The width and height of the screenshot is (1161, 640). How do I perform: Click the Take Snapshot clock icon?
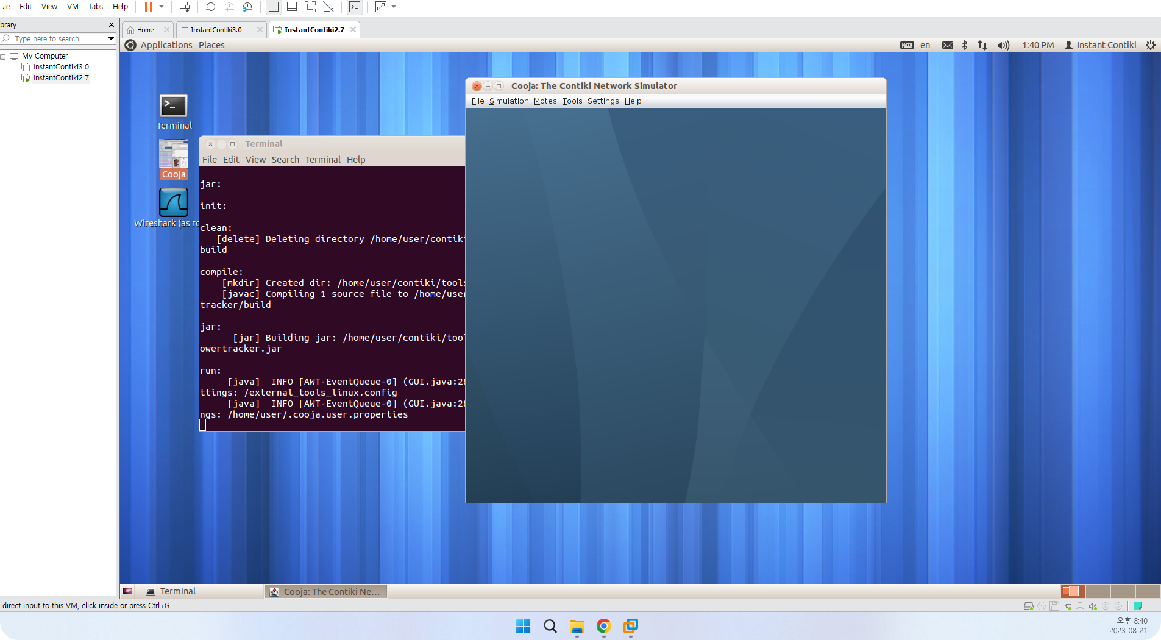click(x=211, y=7)
